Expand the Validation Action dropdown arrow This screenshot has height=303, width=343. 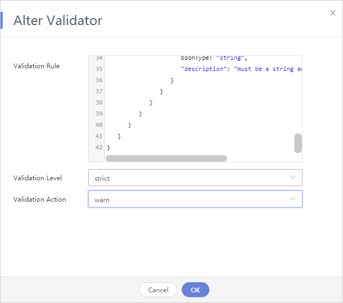pos(293,199)
